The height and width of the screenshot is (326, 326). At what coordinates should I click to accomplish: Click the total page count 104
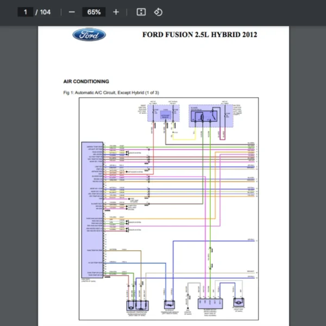click(45, 12)
